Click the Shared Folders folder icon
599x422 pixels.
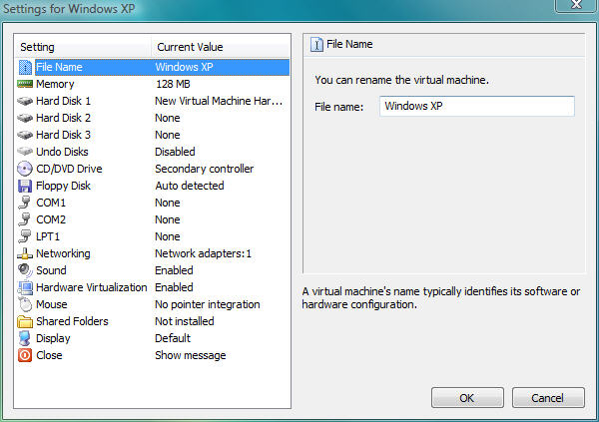pyautogui.click(x=25, y=321)
